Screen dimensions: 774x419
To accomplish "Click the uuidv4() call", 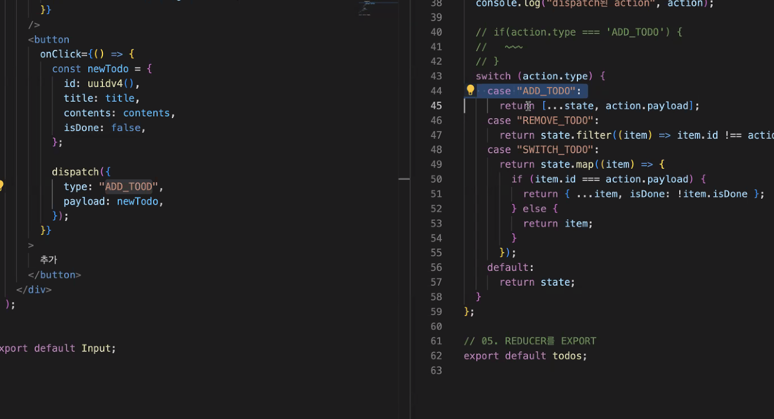I will click(x=111, y=83).
